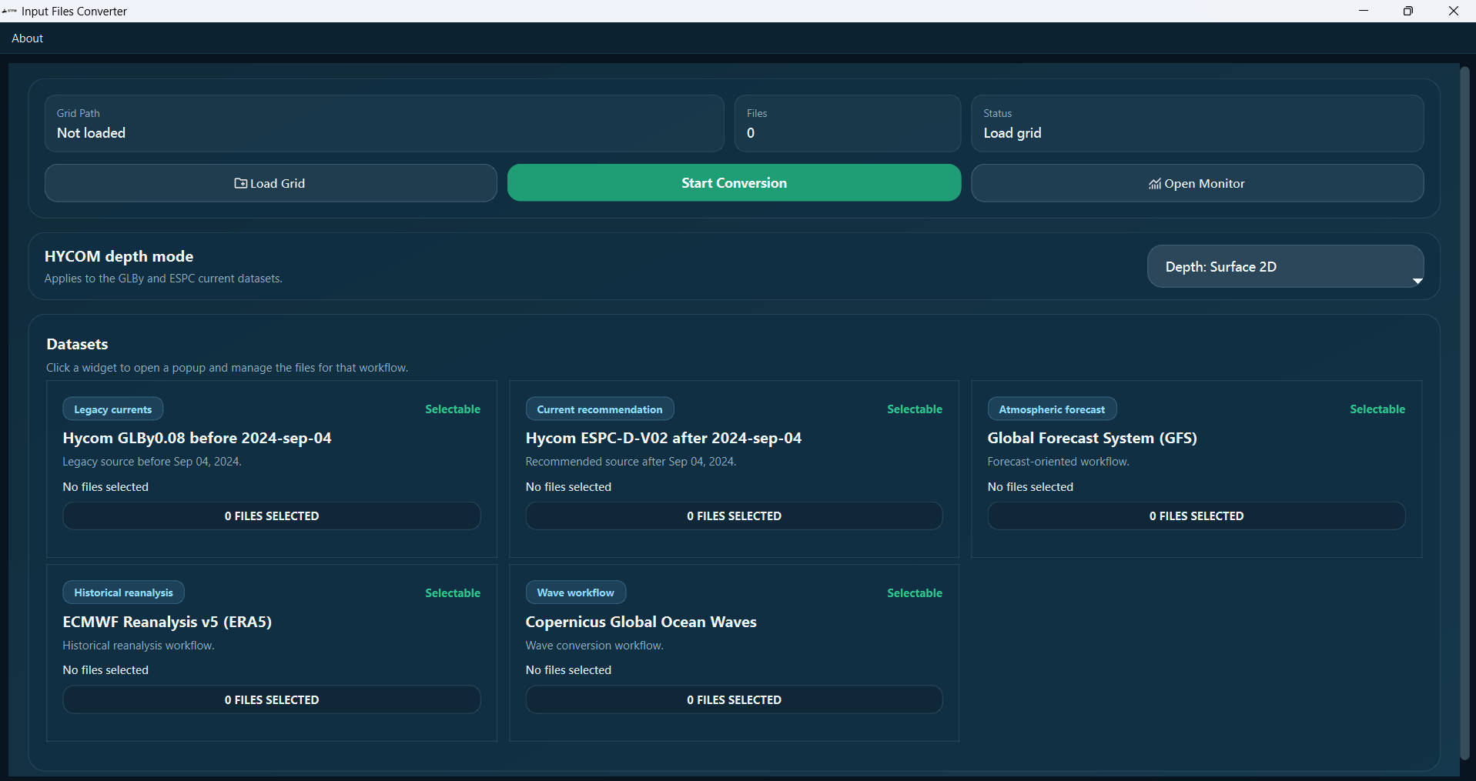
Task: Click the 'HYCOM depth mode' heading
Action: coord(119,256)
